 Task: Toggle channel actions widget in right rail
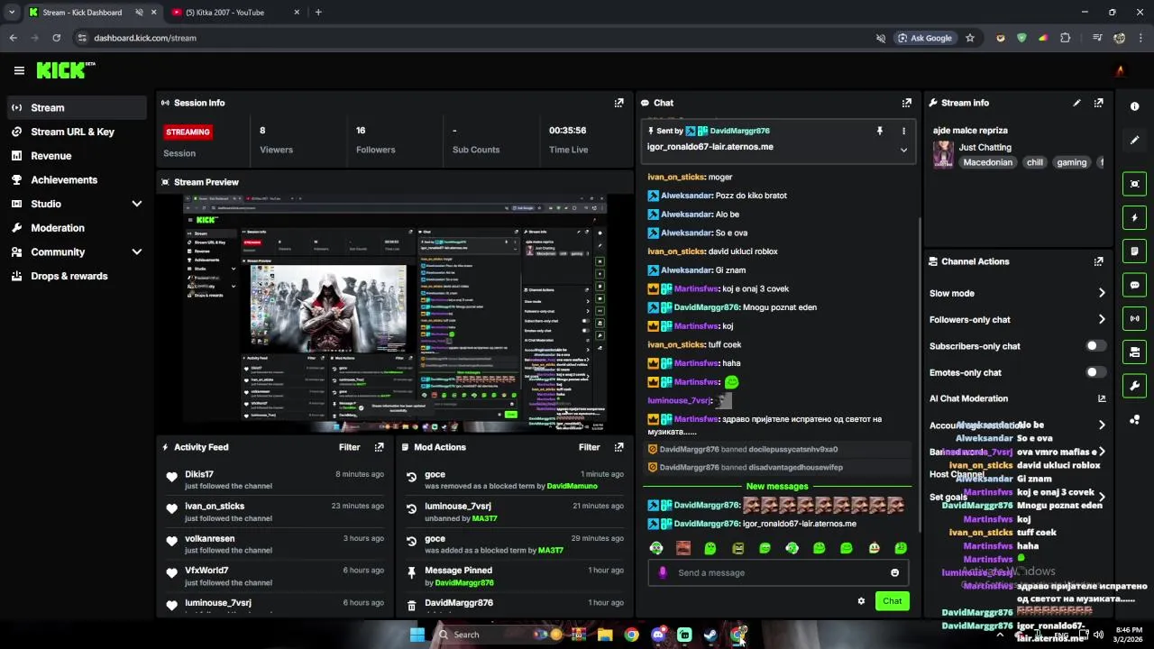point(1134,352)
